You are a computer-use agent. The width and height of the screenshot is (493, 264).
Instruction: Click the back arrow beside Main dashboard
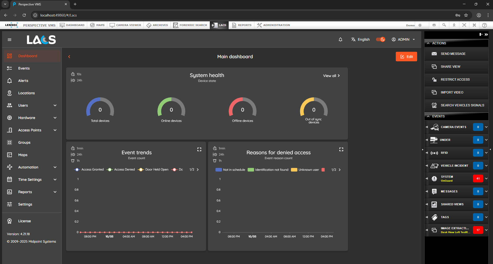69,57
